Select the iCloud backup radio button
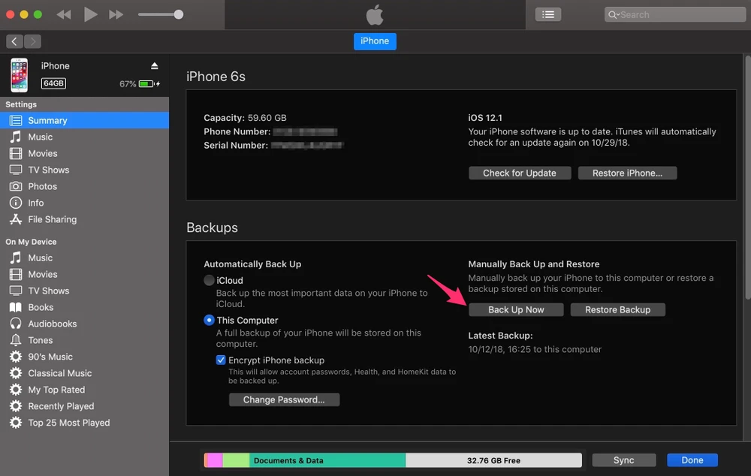The image size is (751, 476). pos(209,281)
